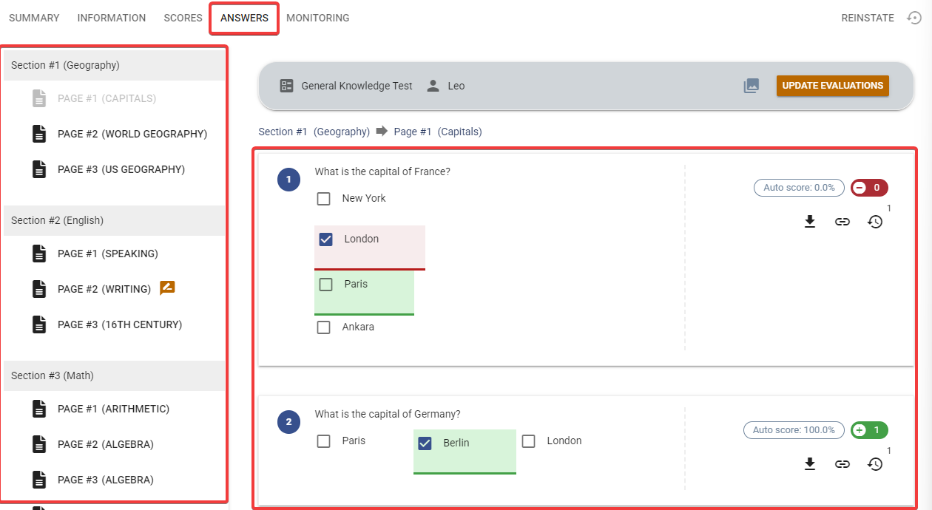
Task: Click the question number 1 circle
Action: coord(288,180)
